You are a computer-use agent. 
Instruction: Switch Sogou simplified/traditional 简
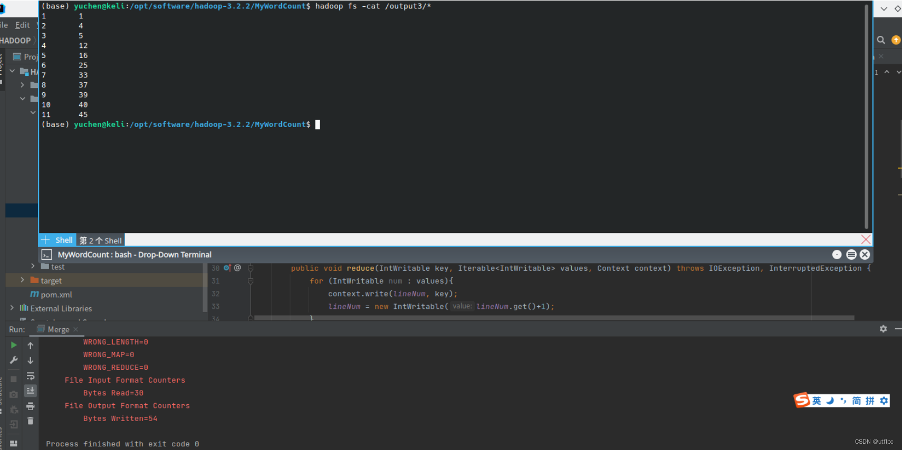pos(857,401)
